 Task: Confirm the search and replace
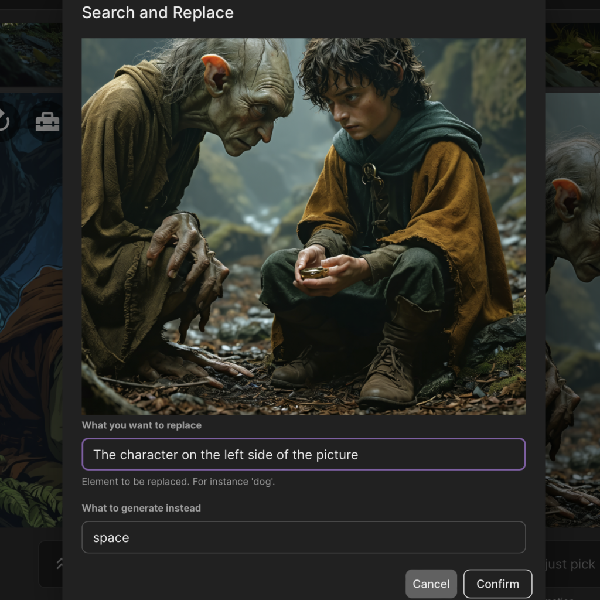497,584
